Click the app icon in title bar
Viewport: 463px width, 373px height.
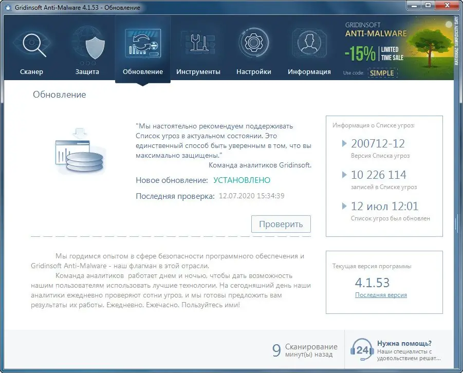click(8, 7)
